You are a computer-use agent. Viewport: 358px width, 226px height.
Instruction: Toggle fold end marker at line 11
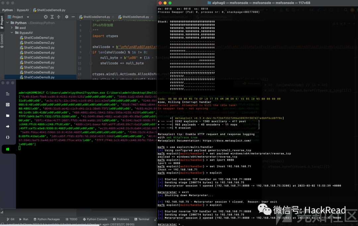pos(91,63)
